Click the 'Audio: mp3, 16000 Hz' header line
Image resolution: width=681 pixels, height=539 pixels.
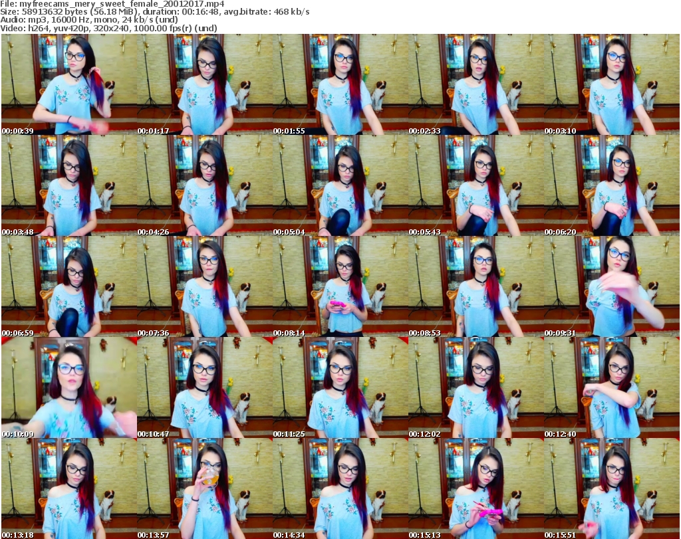89,20
